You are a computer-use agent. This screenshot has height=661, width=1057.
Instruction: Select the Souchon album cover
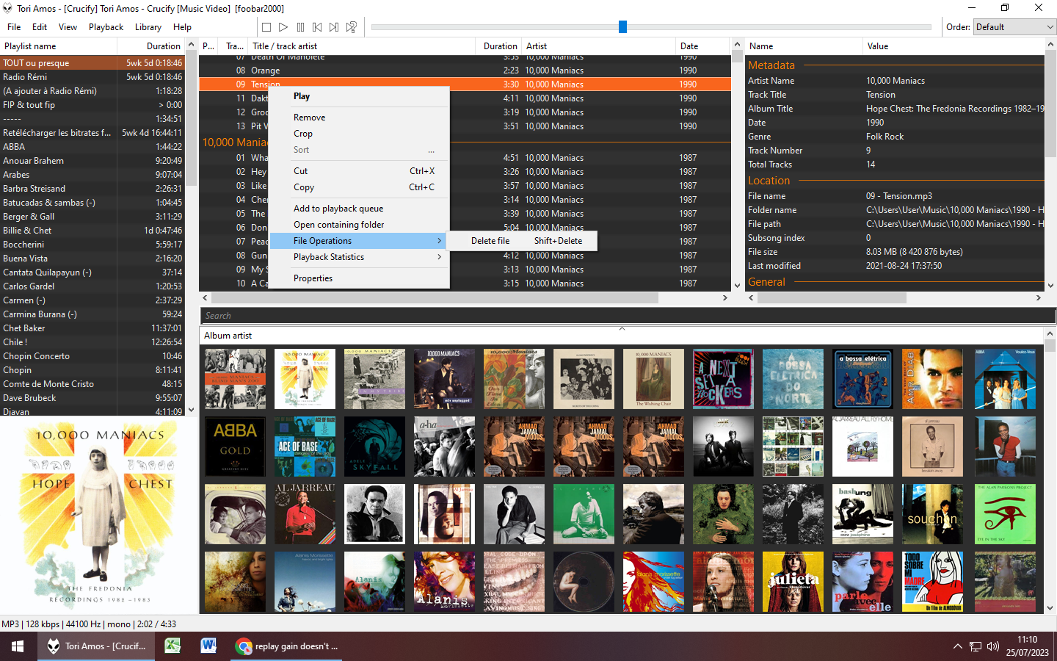[x=932, y=514]
